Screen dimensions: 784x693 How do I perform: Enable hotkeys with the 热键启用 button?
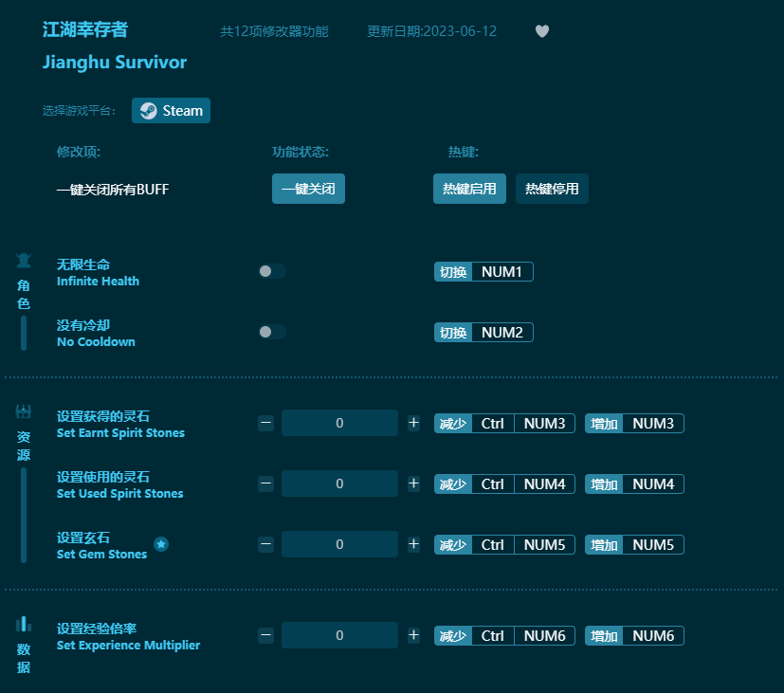tap(469, 189)
